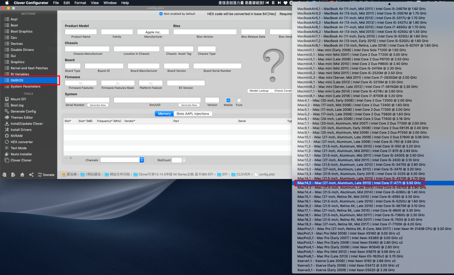Open the Format menu
The width and height of the screenshot is (454, 275).
point(80,3)
